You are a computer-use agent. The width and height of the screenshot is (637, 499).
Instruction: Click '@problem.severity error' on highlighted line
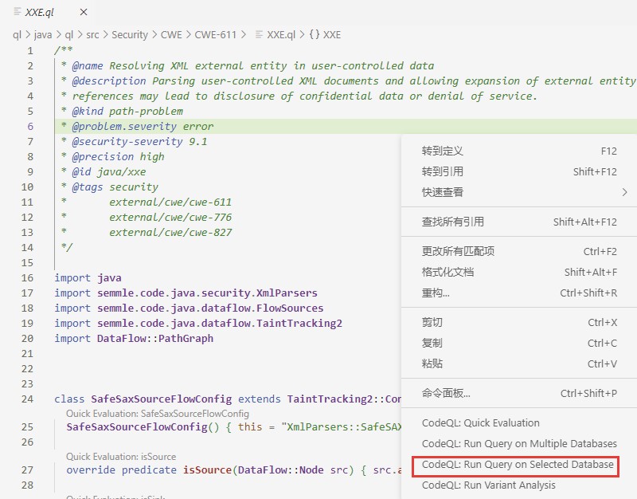click(x=143, y=127)
